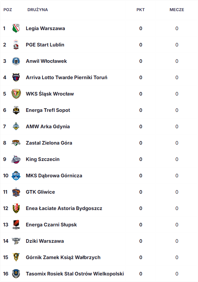Click the WKS Śląsk Wrocław crest

point(16,94)
